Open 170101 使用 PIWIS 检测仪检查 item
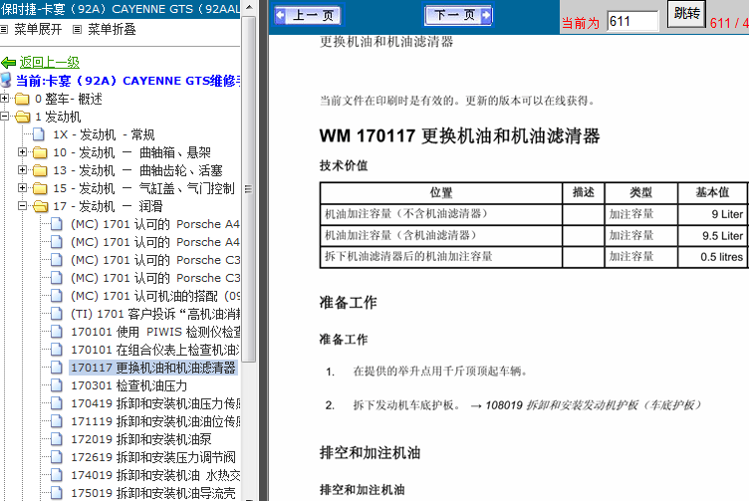This screenshot has width=749, height=501. tap(155, 332)
